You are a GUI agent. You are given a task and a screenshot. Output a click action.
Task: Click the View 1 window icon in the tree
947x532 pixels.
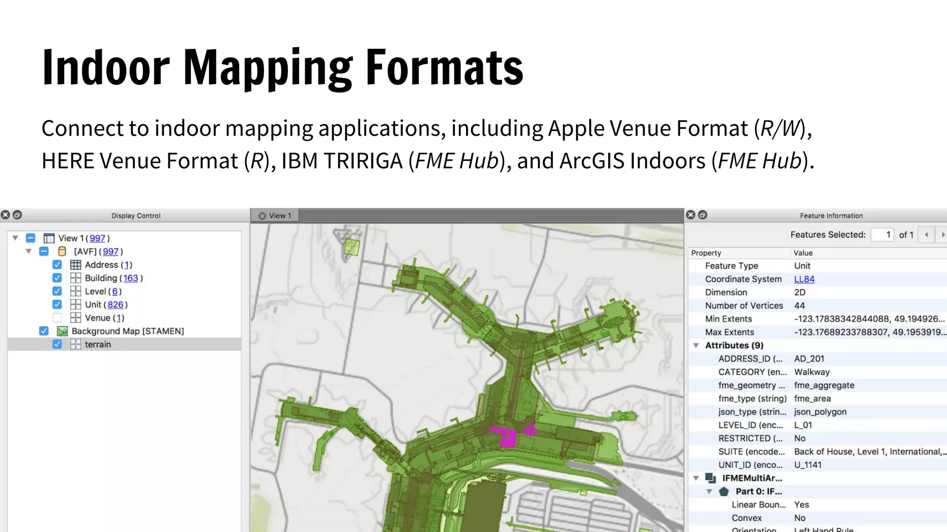(x=49, y=238)
